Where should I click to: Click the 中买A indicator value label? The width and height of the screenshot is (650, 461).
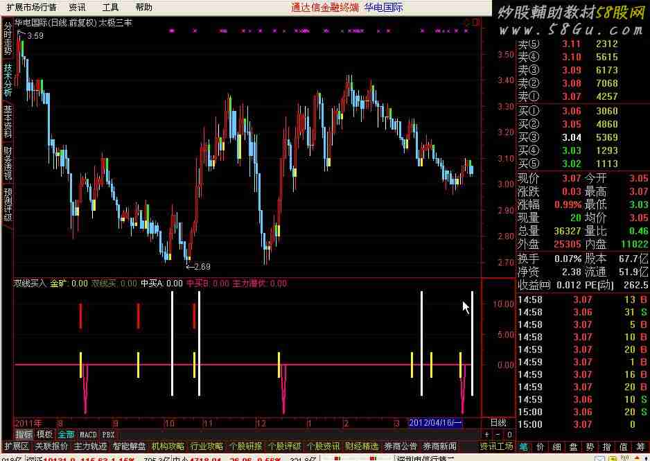[x=161, y=284]
